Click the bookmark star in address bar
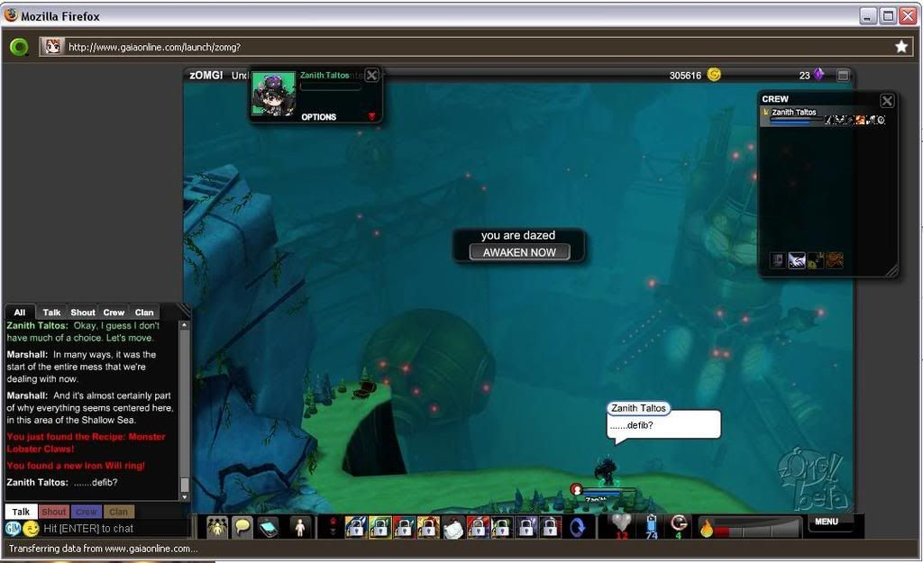The width and height of the screenshot is (923, 563). pyautogui.click(x=901, y=47)
